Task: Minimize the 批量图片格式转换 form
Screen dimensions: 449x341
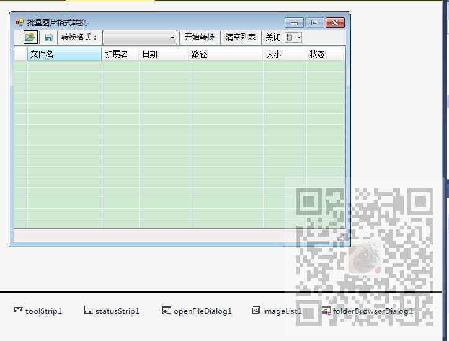Action: coord(294,23)
